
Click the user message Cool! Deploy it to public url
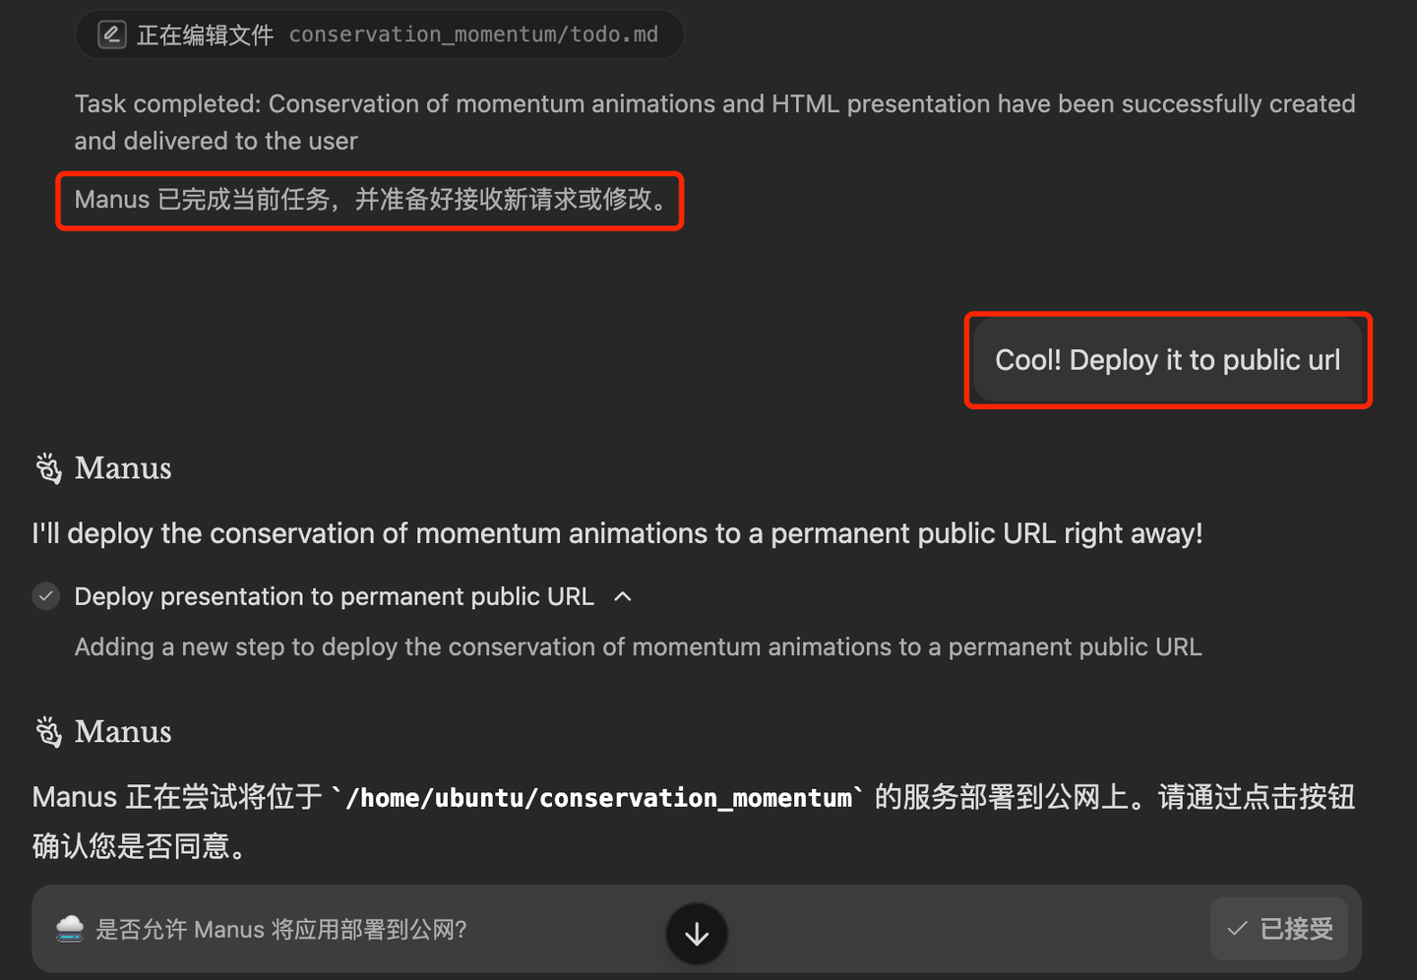(1167, 360)
